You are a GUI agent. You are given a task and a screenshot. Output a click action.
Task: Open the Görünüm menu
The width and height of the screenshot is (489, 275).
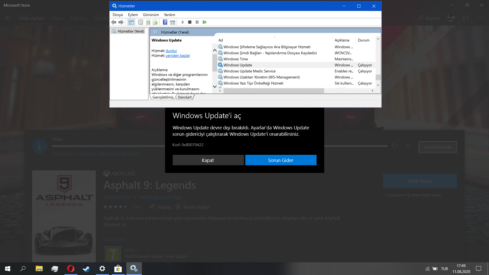[x=151, y=15]
